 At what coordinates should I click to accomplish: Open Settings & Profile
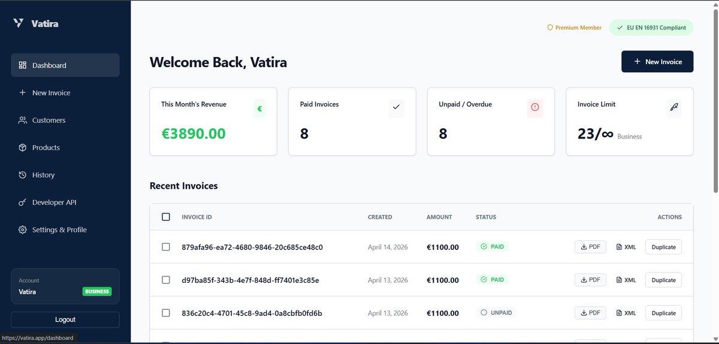[x=65, y=230]
